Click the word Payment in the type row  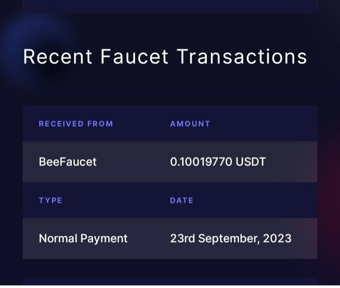(x=104, y=238)
